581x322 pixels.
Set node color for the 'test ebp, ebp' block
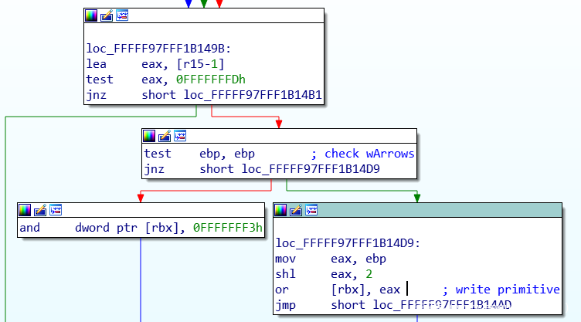click(x=150, y=136)
